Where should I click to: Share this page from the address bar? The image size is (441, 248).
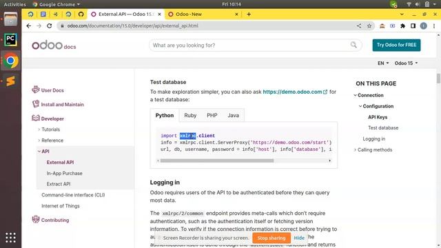(359, 26)
